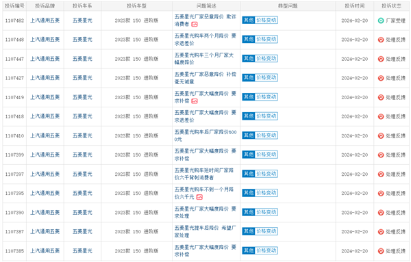Screen dimensions: 411x262
Task: Click 典型问题 column header
Action: coord(288,5)
